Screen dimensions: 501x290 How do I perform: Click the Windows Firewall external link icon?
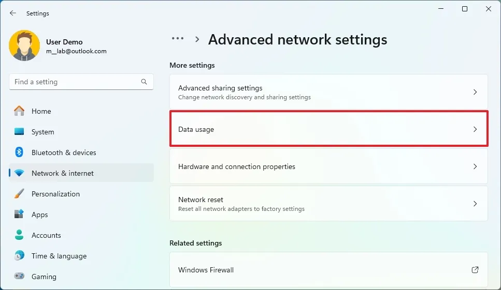(475, 270)
